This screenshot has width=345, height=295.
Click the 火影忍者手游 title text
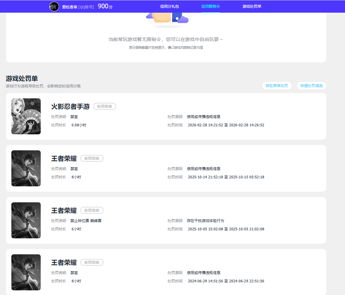coord(70,107)
